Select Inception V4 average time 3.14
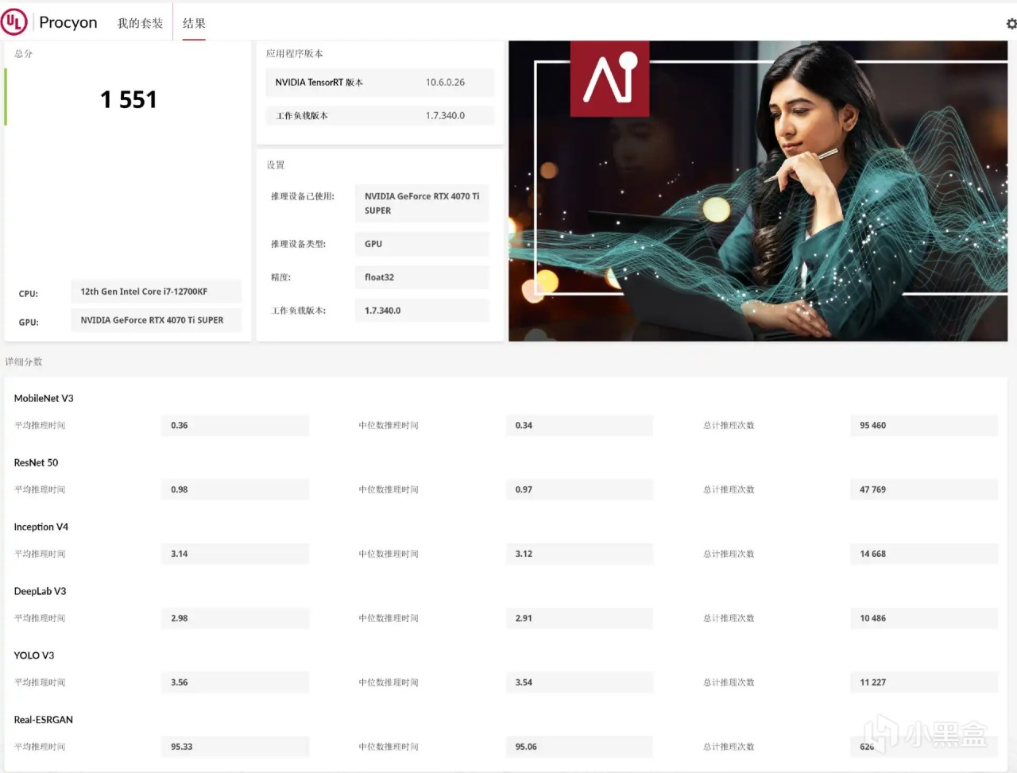The height and width of the screenshot is (773, 1017). 235,554
